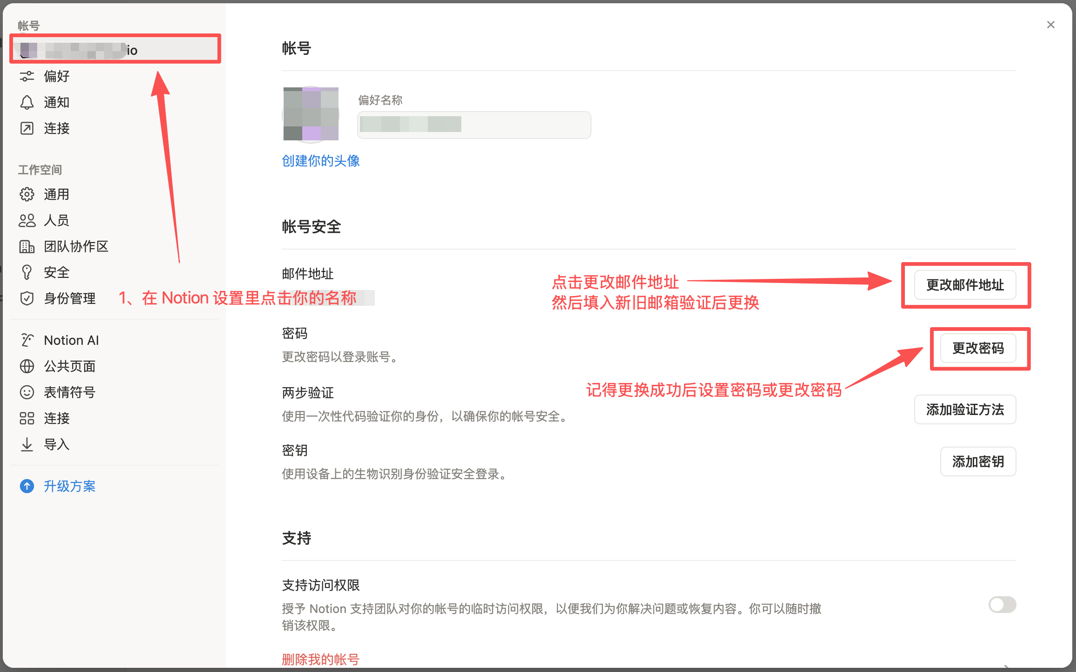
Task: Click the shield icon for identity management
Action: point(27,298)
